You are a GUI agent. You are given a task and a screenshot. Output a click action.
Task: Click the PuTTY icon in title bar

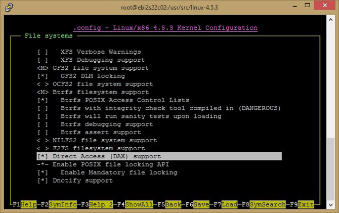point(9,8)
